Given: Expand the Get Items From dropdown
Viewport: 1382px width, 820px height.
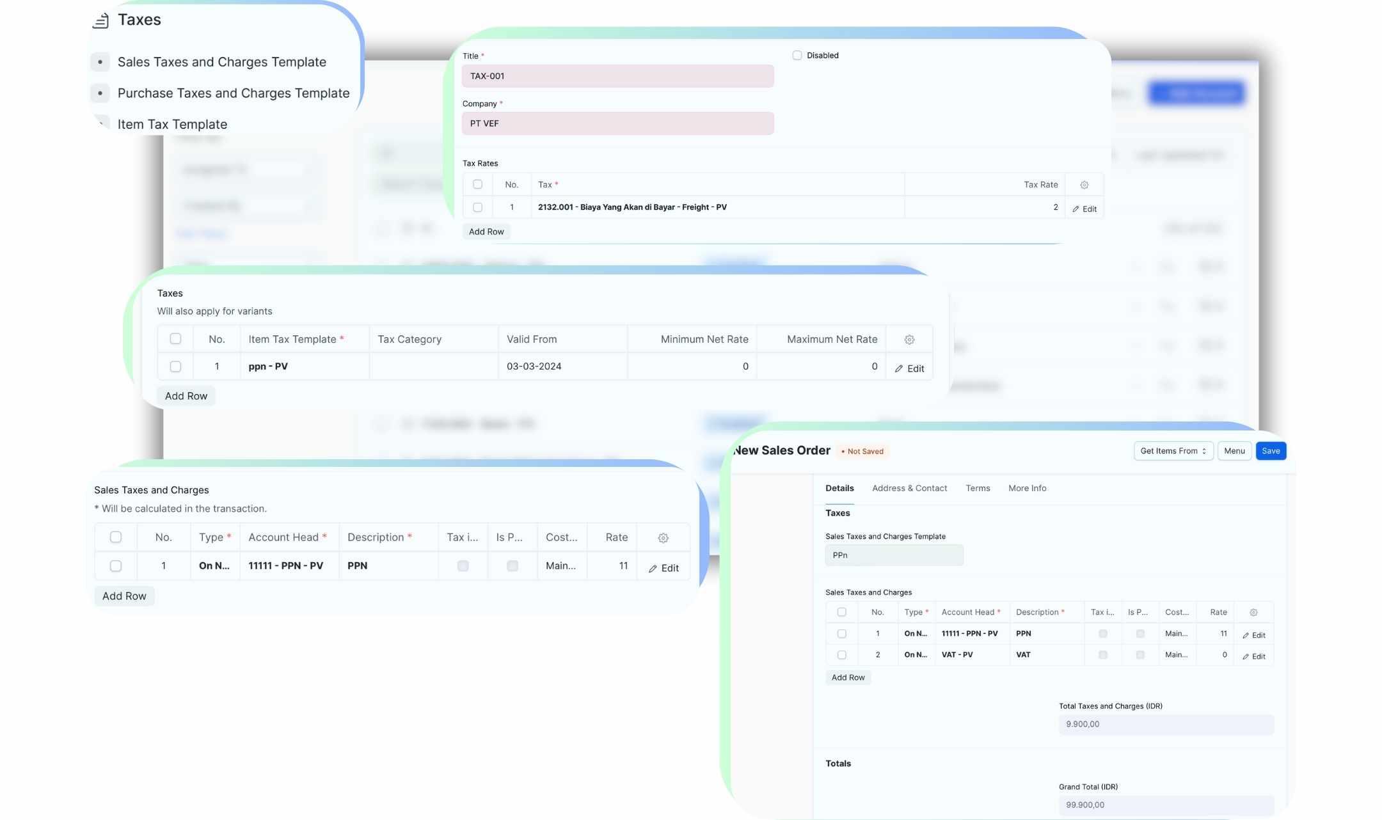Looking at the screenshot, I should [1173, 451].
